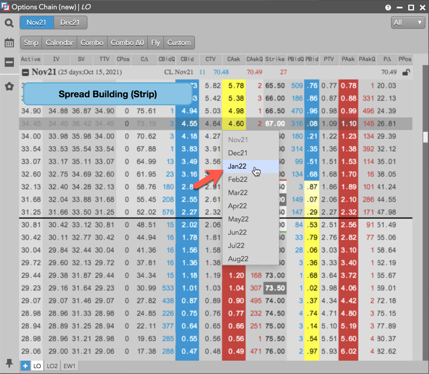Click the Strike column header

pyautogui.click(x=275, y=59)
